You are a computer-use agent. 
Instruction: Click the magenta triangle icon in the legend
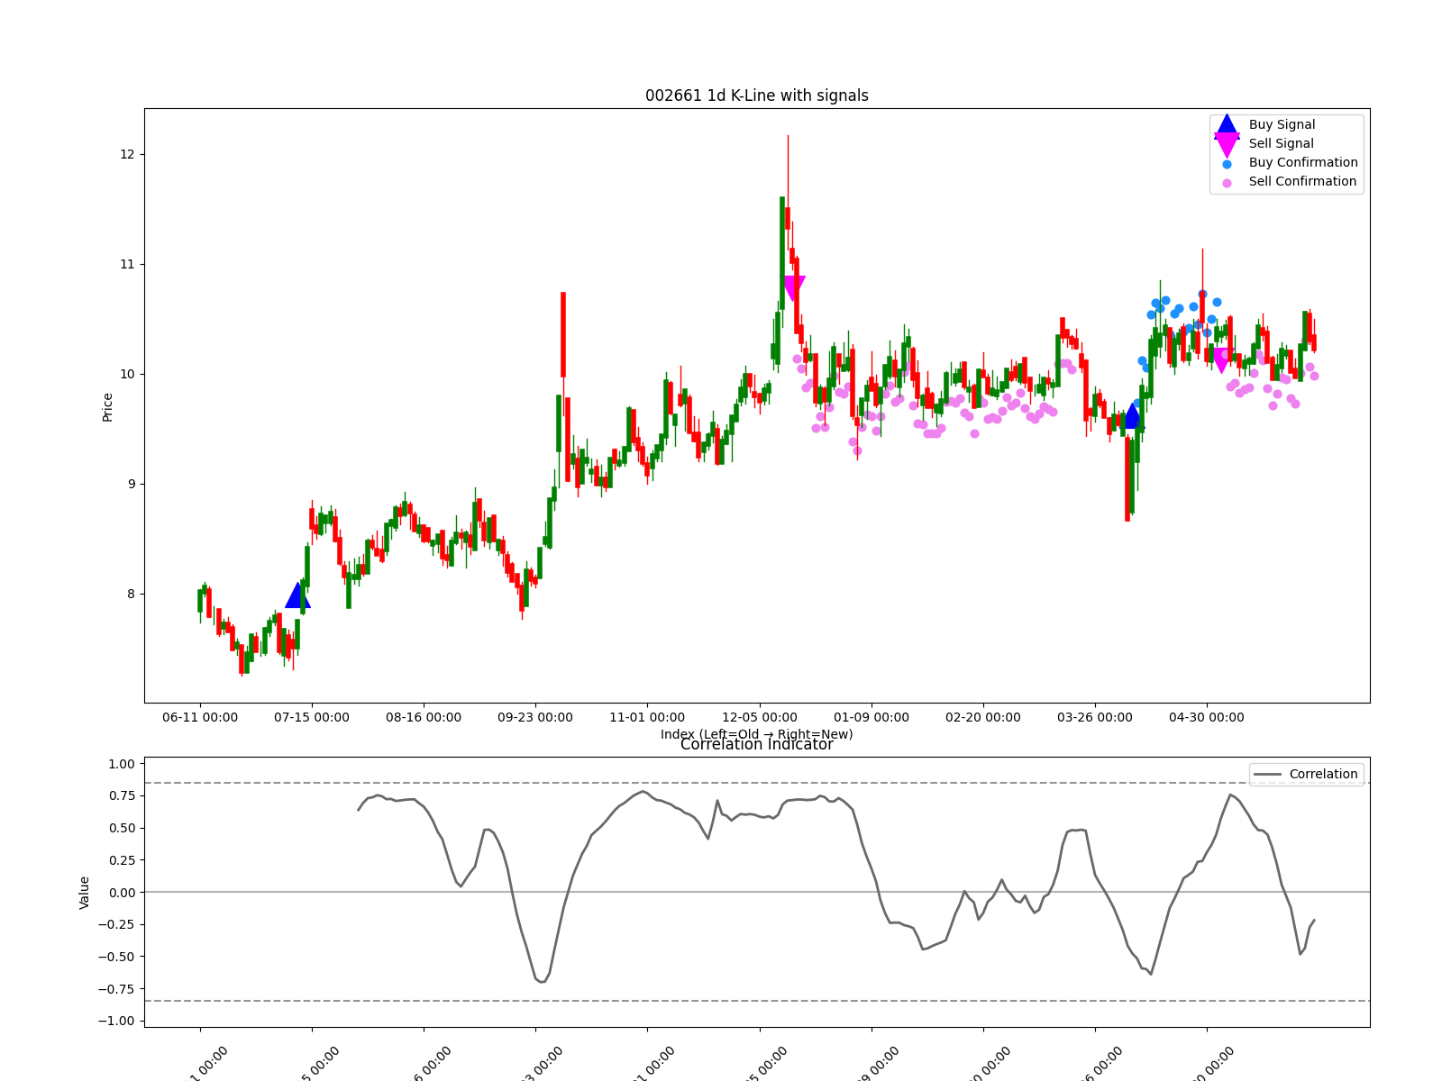[1227, 144]
